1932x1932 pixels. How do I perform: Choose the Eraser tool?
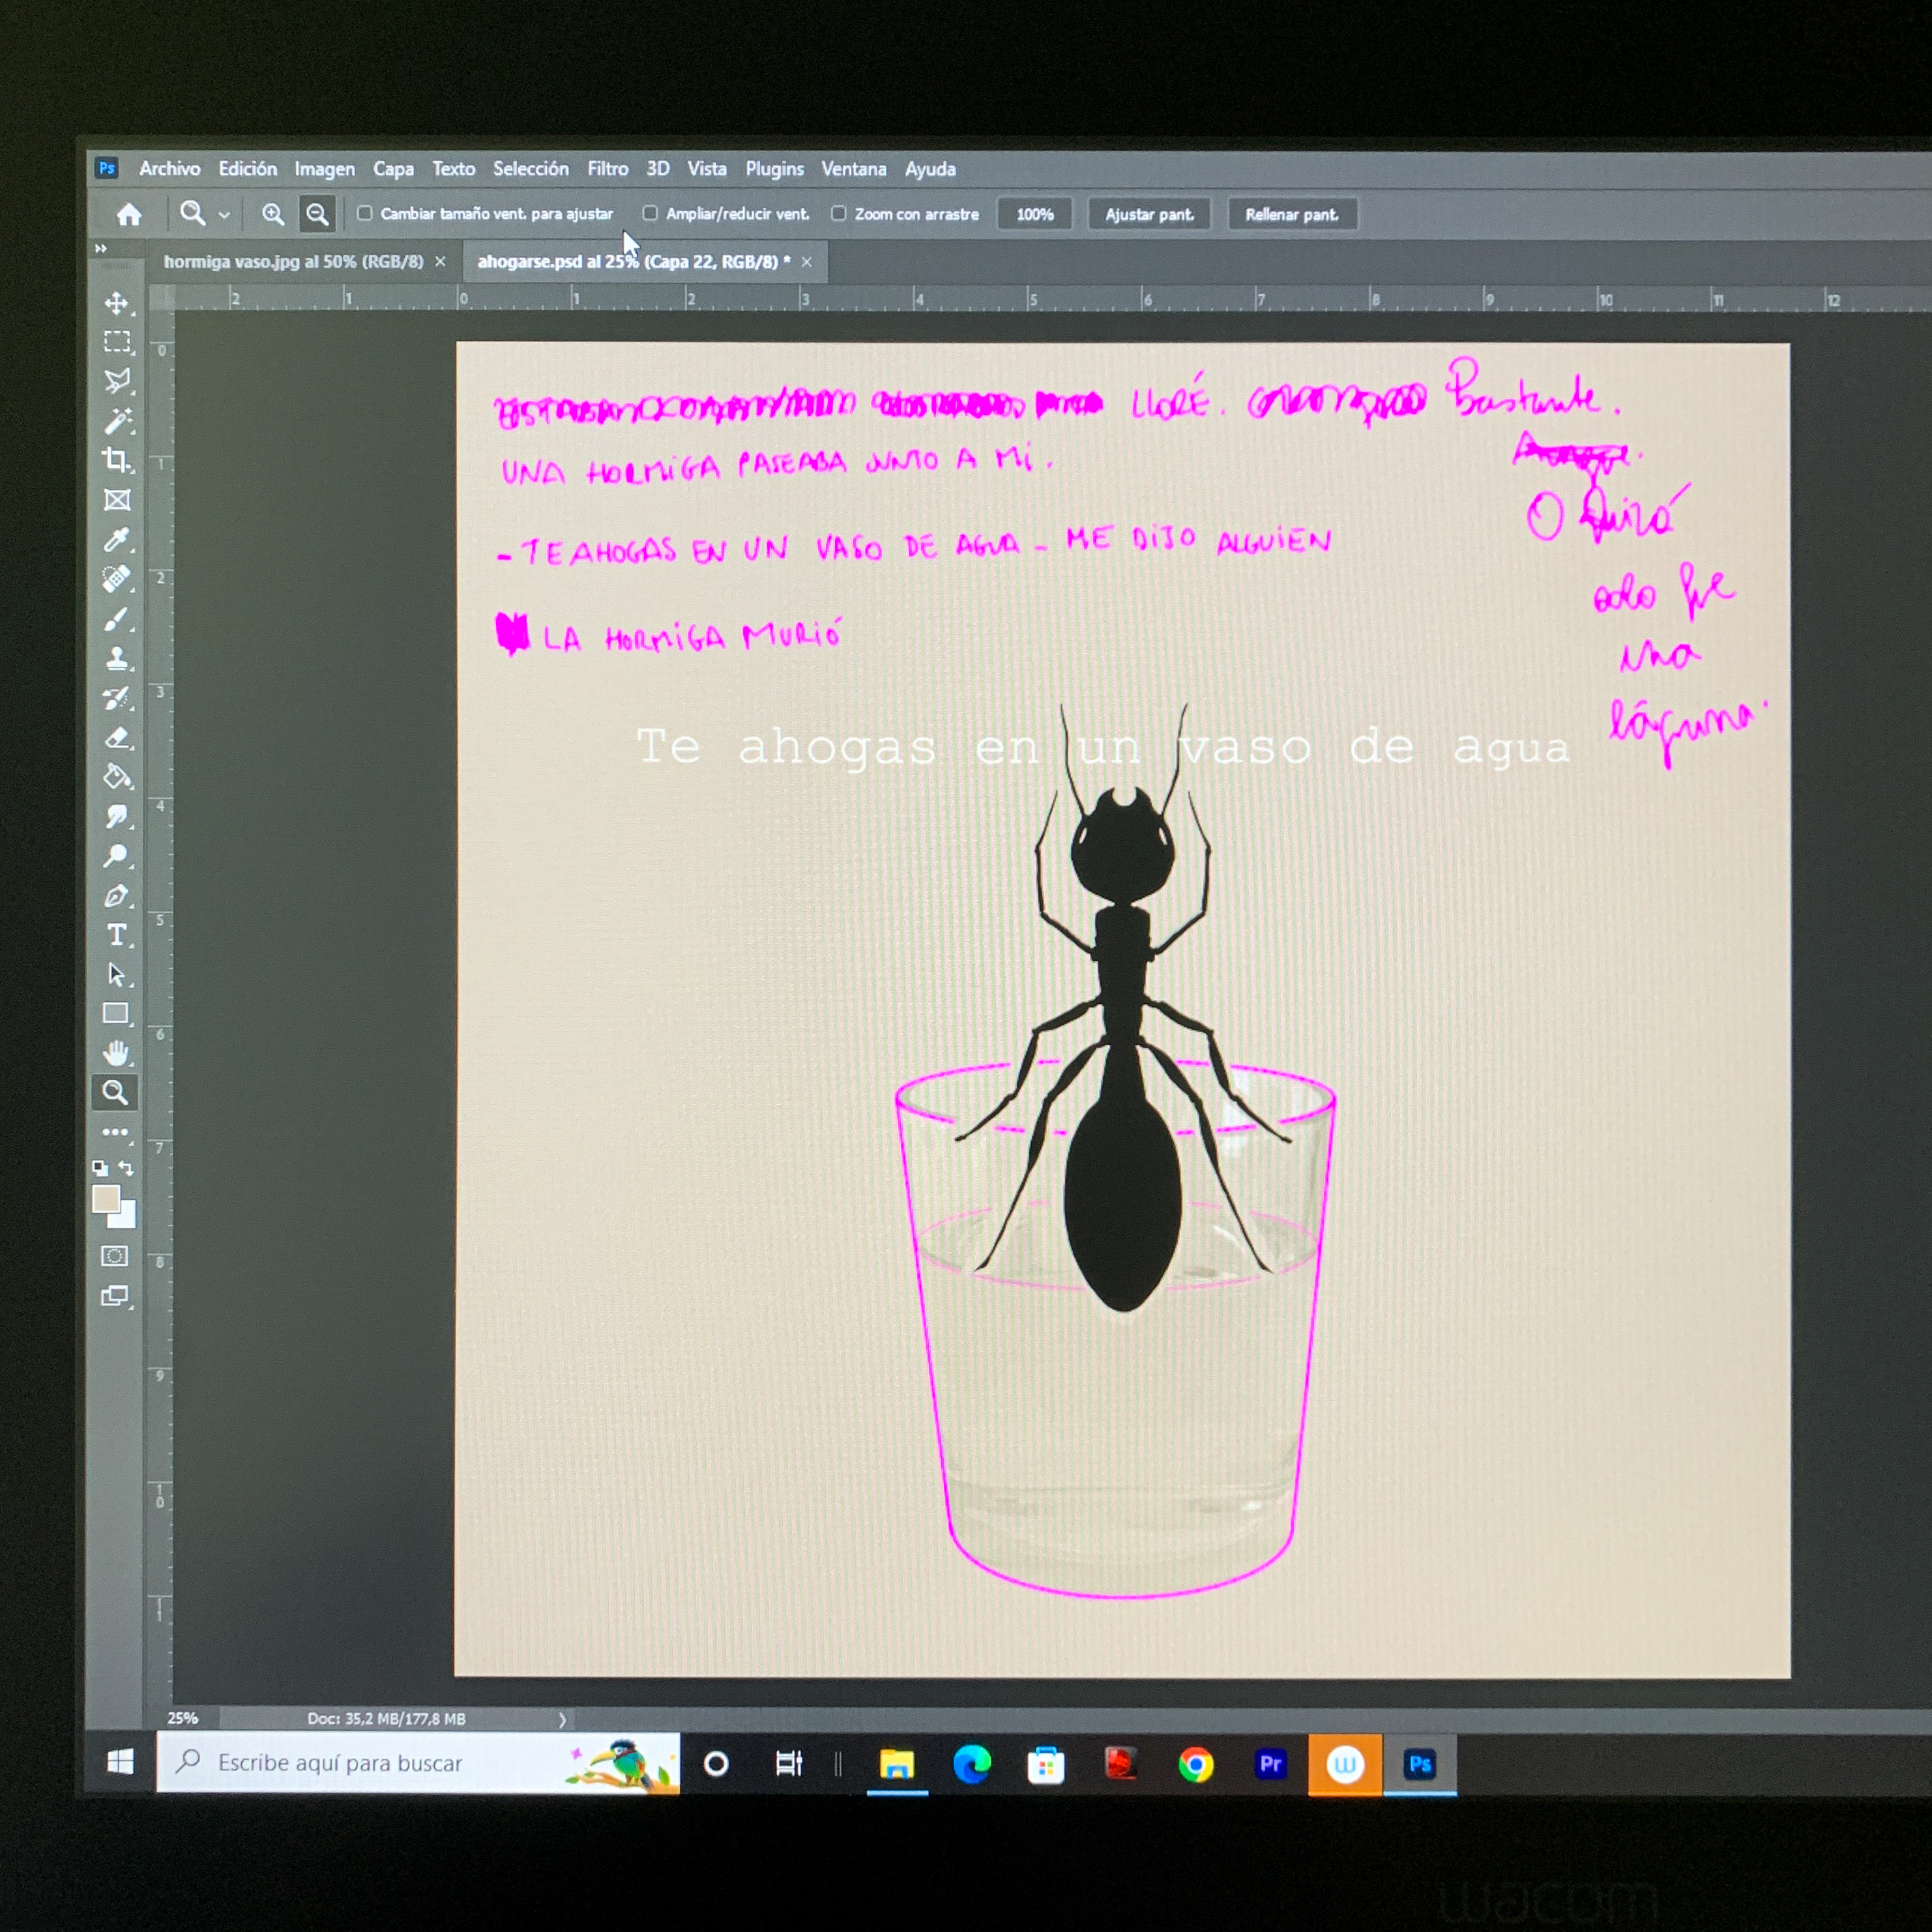pyautogui.click(x=116, y=738)
